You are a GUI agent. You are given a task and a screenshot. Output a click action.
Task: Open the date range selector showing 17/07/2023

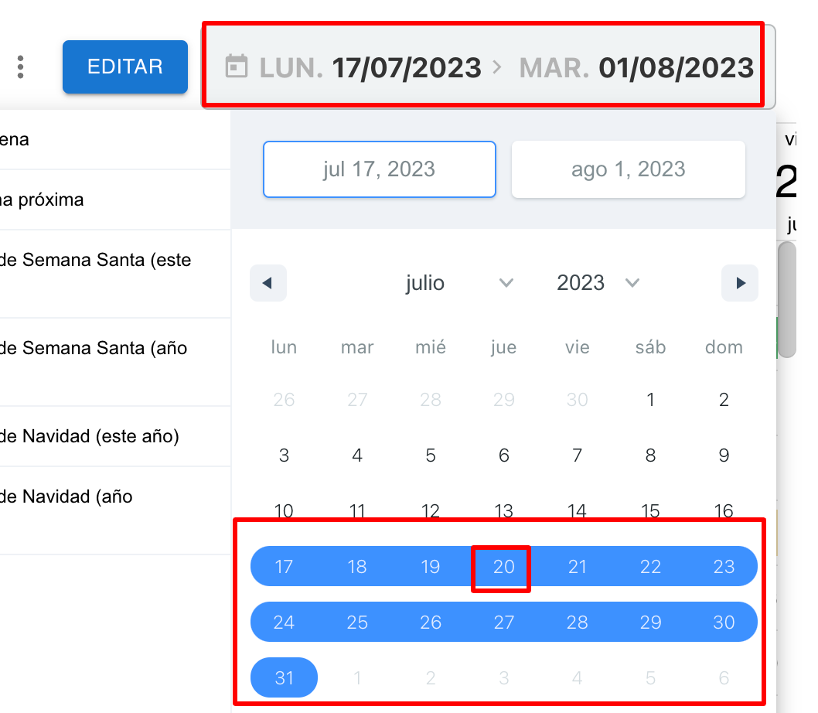(487, 67)
